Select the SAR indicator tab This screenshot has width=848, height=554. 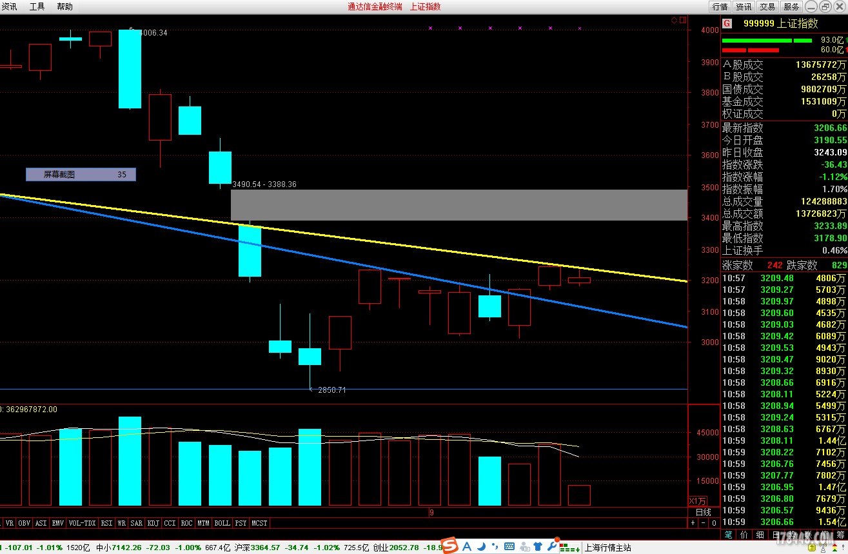tap(136, 523)
